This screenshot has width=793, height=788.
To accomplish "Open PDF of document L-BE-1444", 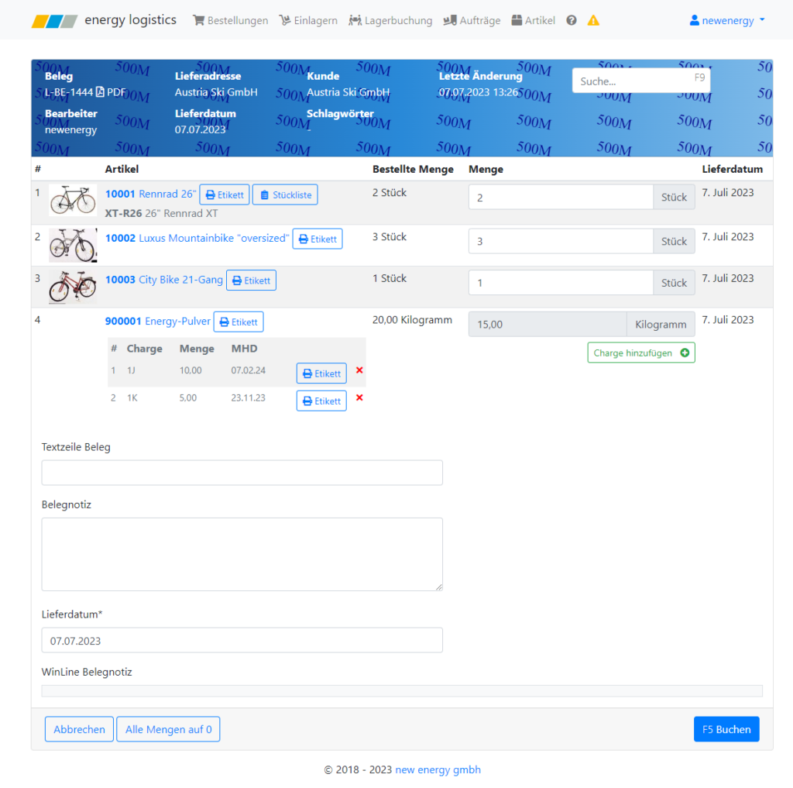I will [x=111, y=92].
